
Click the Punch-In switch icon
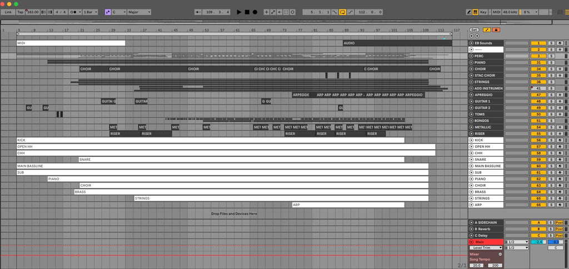click(x=335, y=12)
